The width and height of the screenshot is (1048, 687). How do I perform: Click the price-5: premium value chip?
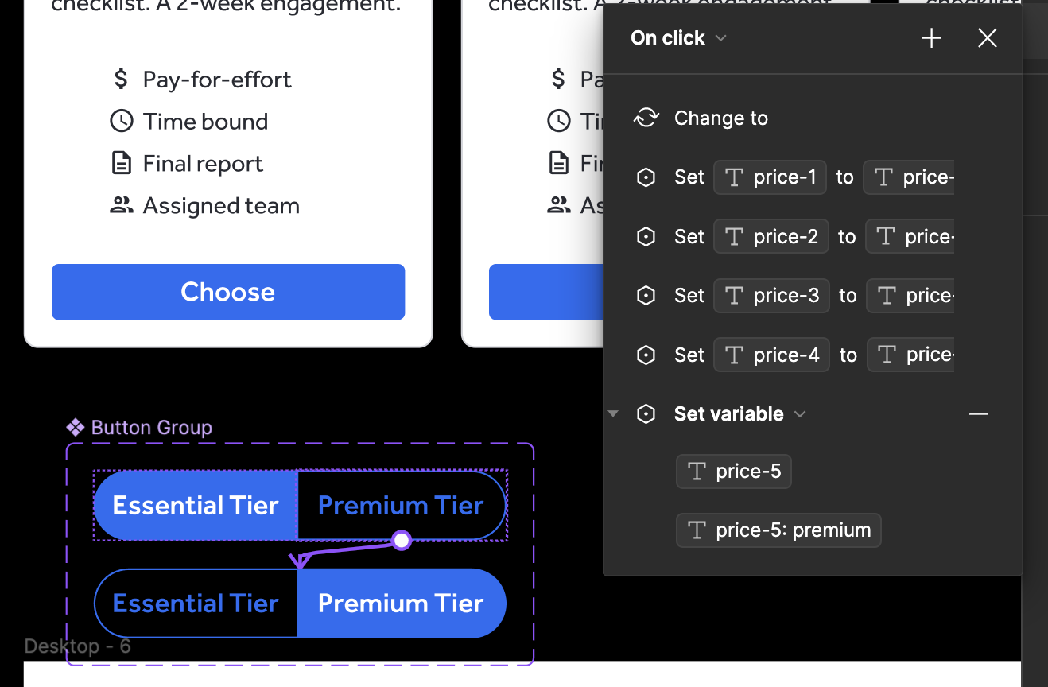778,530
